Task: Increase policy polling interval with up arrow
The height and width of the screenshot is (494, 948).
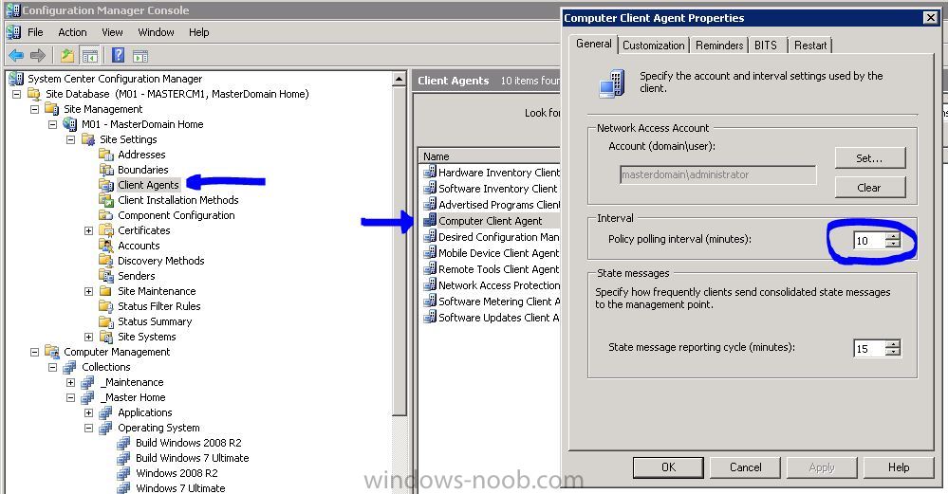Action: click(892, 237)
